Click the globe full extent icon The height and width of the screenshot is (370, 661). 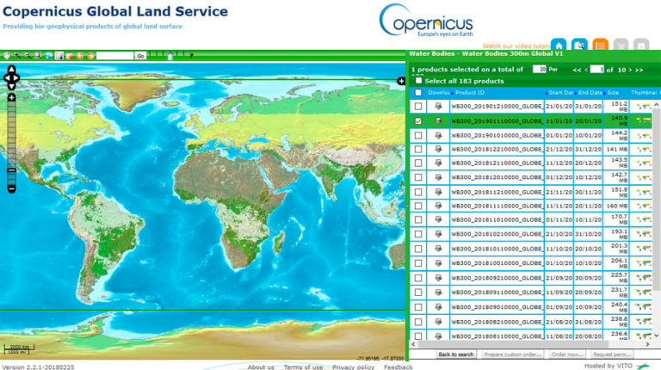tap(48, 56)
